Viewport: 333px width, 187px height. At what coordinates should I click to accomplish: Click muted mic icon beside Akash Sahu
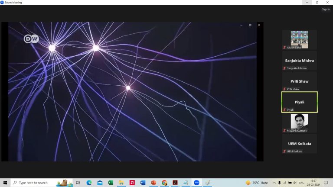click(x=284, y=48)
